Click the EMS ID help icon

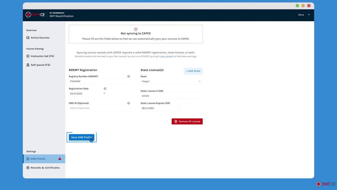(x=128, y=103)
